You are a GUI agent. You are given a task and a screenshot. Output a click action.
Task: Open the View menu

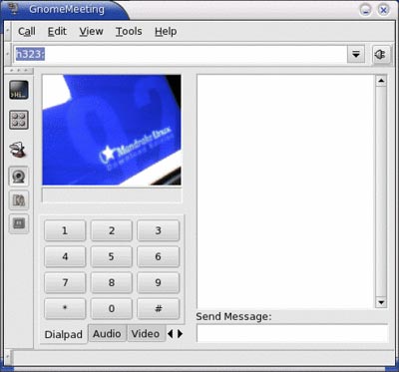point(91,32)
